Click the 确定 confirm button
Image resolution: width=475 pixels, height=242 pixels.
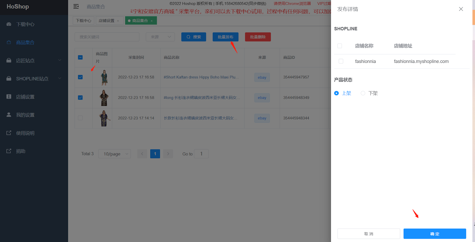click(x=434, y=234)
